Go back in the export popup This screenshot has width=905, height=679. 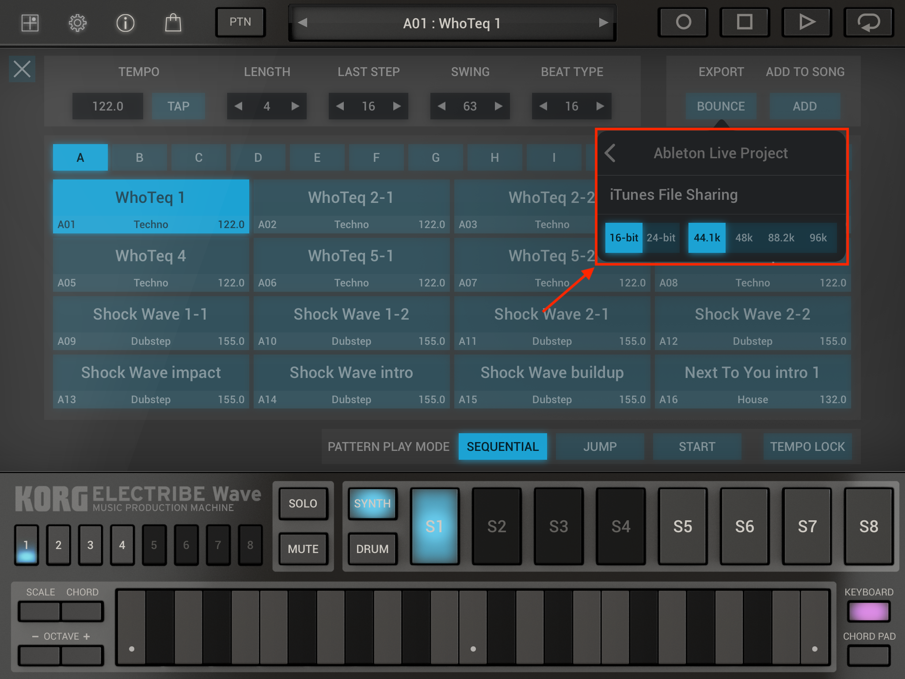coord(610,153)
